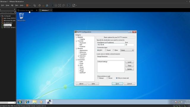Screen dimensions: 190x107
Task: Collapse the Terminal tree node
Action: click(77, 41)
